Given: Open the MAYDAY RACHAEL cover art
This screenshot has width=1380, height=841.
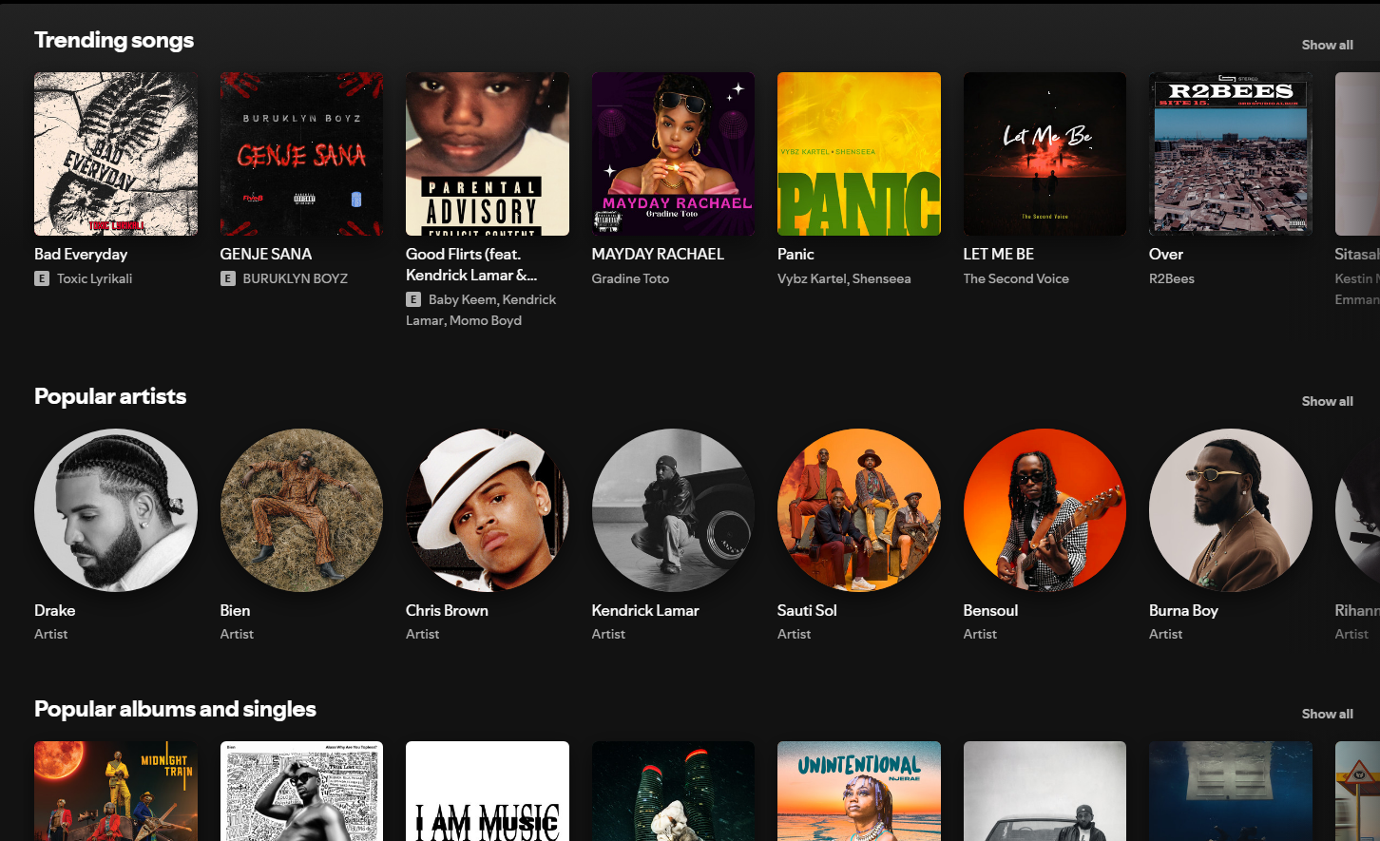Looking at the screenshot, I should (672, 153).
